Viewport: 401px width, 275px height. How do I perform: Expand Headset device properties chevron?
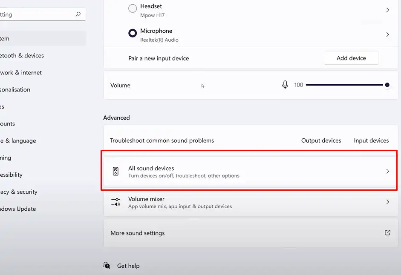(387, 10)
